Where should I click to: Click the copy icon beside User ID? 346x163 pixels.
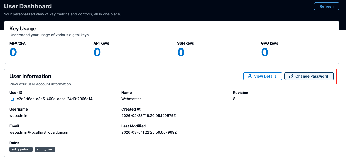pos(12,99)
